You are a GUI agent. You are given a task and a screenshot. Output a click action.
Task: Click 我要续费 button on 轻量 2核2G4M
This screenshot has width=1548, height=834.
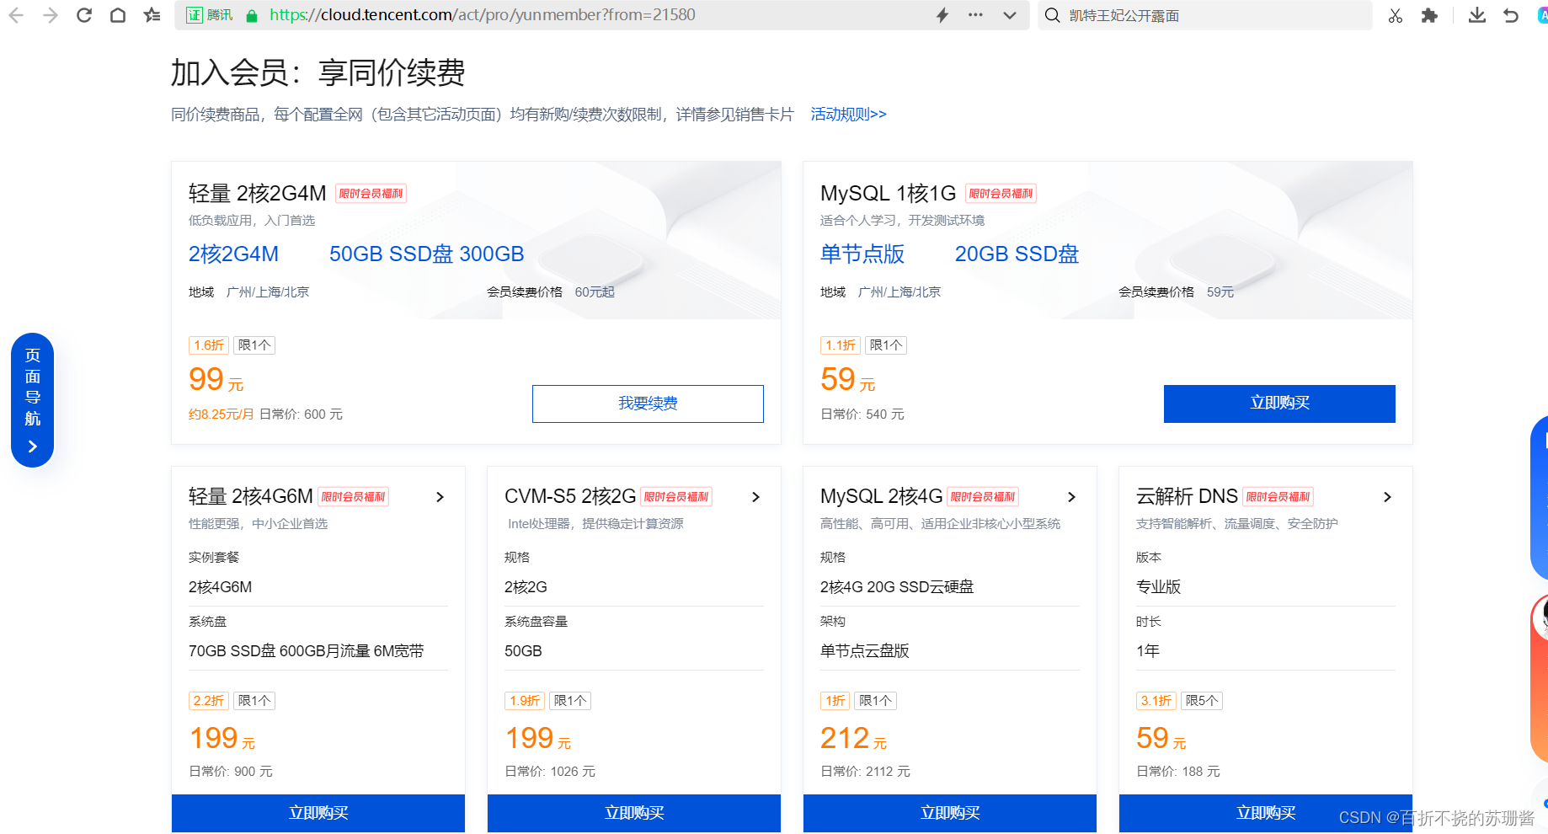tap(648, 404)
